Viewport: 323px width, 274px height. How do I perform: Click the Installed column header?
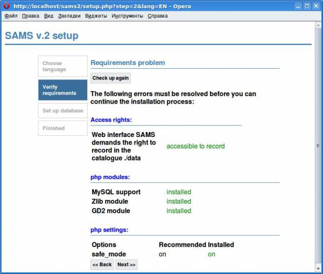[x=221, y=245]
